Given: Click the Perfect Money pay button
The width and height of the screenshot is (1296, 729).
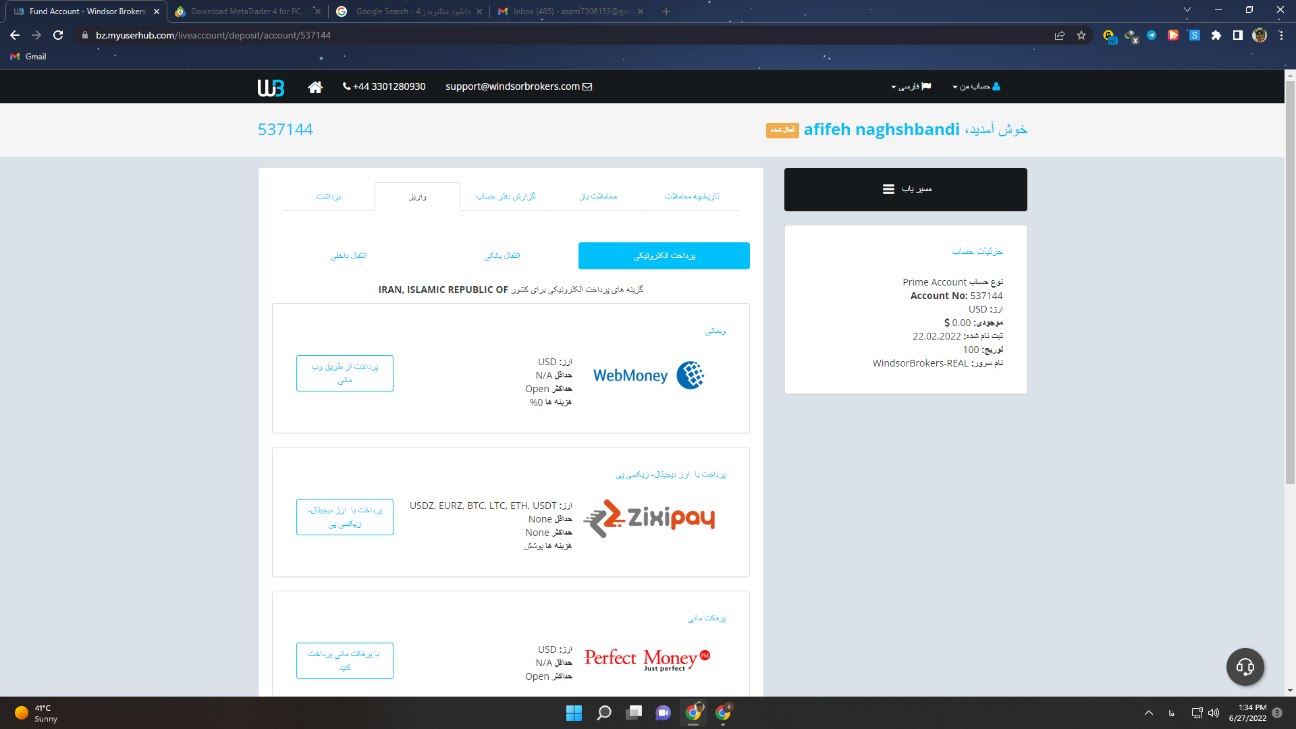Looking at the screenshot, I should 345,661.
